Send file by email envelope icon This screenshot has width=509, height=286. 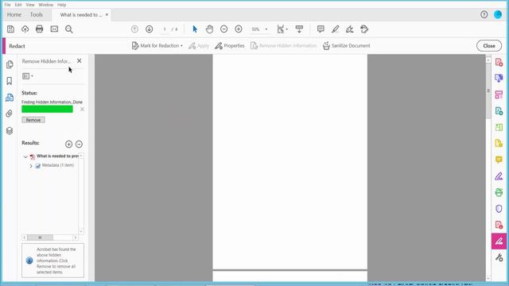[x=54, y=29]
